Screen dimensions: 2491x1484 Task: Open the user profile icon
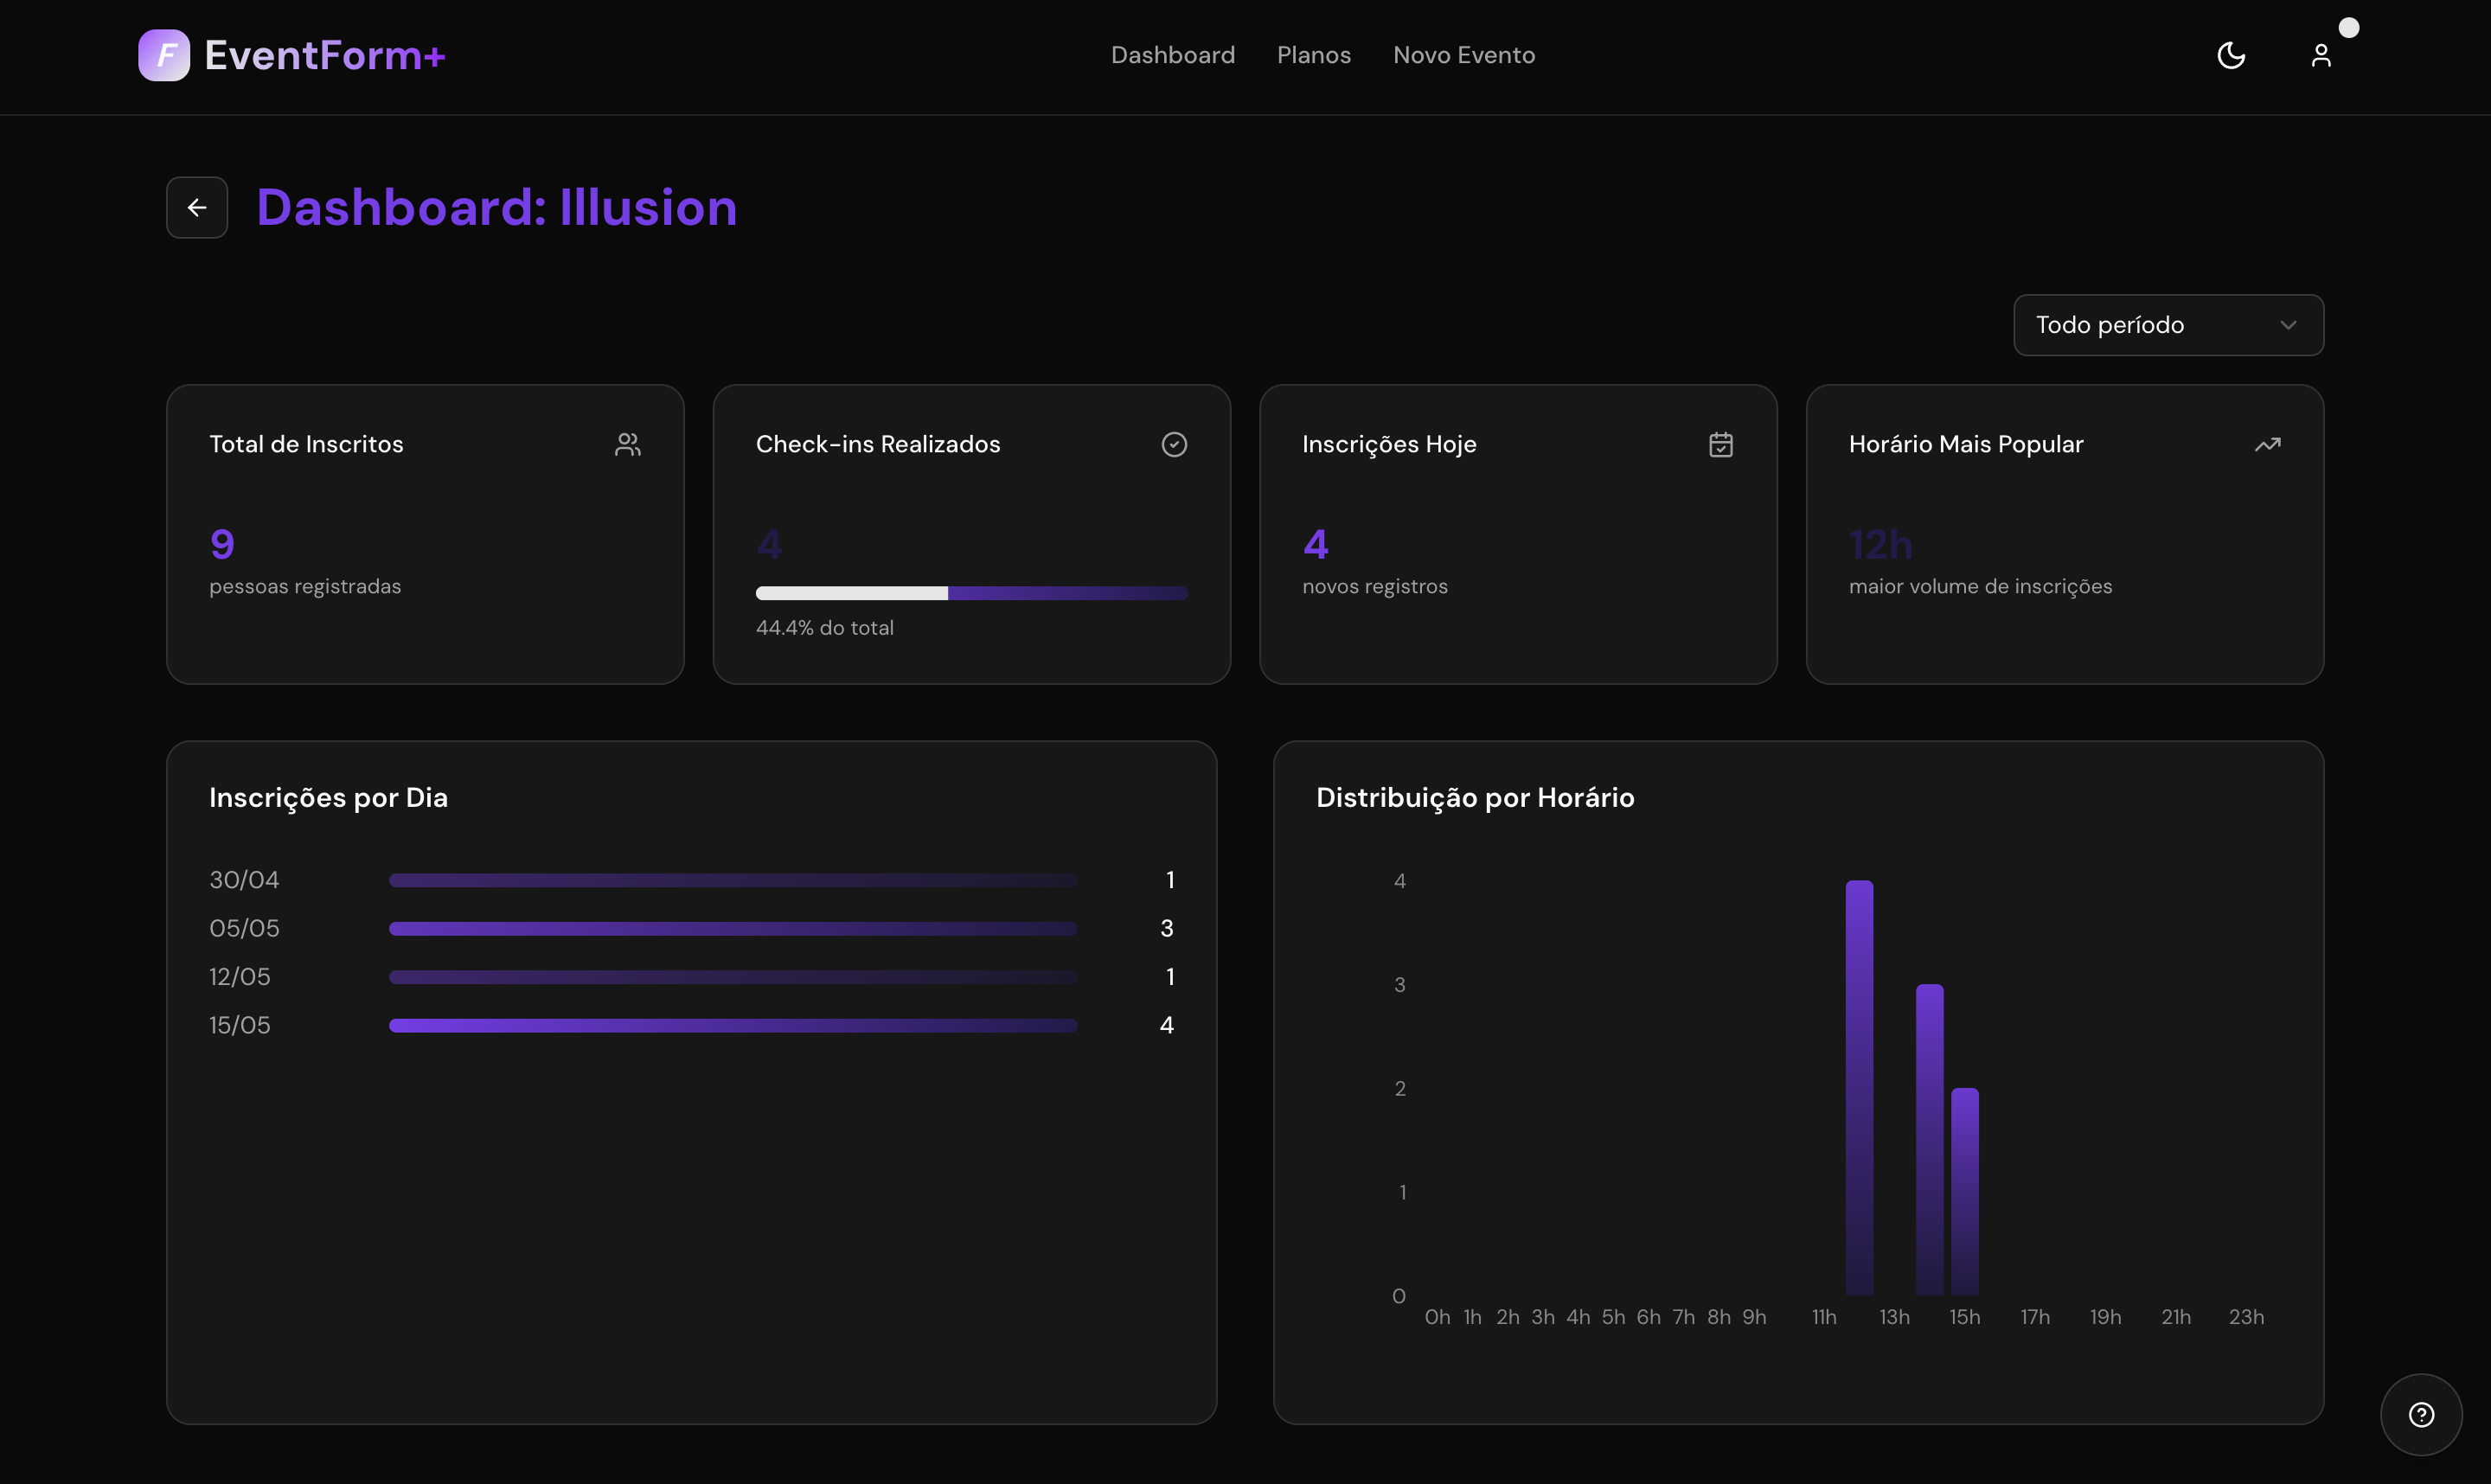2321,55
